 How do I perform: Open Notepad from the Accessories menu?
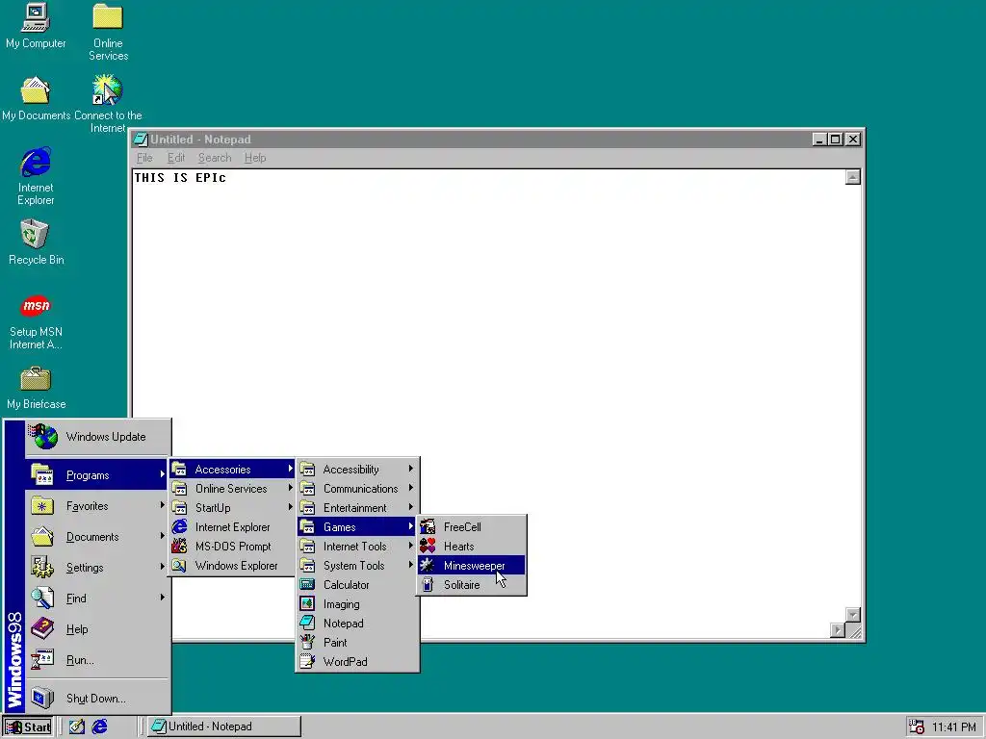tap(357, 624)
